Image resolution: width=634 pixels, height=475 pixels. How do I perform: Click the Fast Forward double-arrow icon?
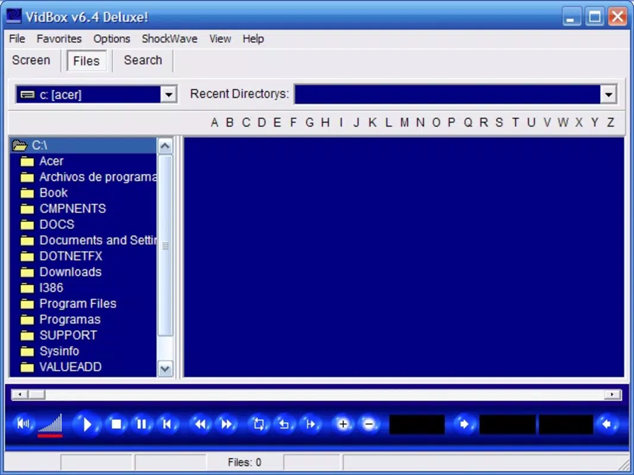click(x=226, y=424)
